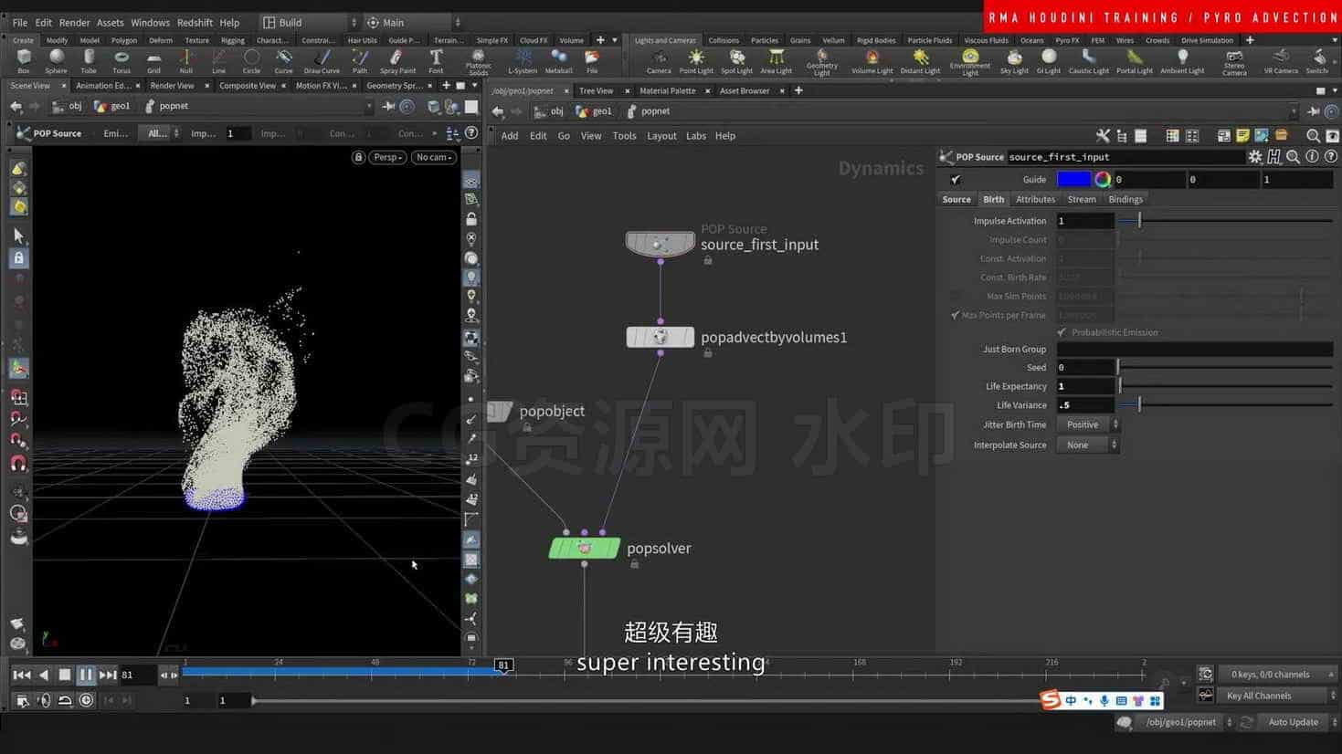1342x754 pixels.
Task: Open Jitter Birth Time dropdown
Action: tap(1088, 424)
